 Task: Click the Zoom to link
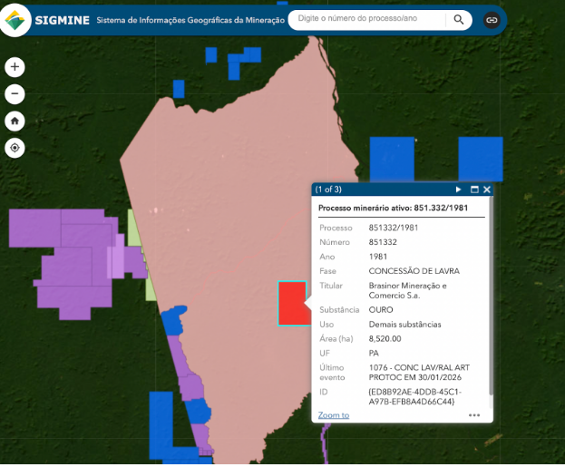333,415
